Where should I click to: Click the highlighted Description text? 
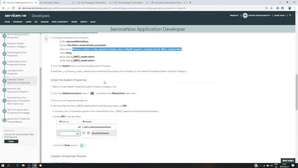[x=127, y=49]
